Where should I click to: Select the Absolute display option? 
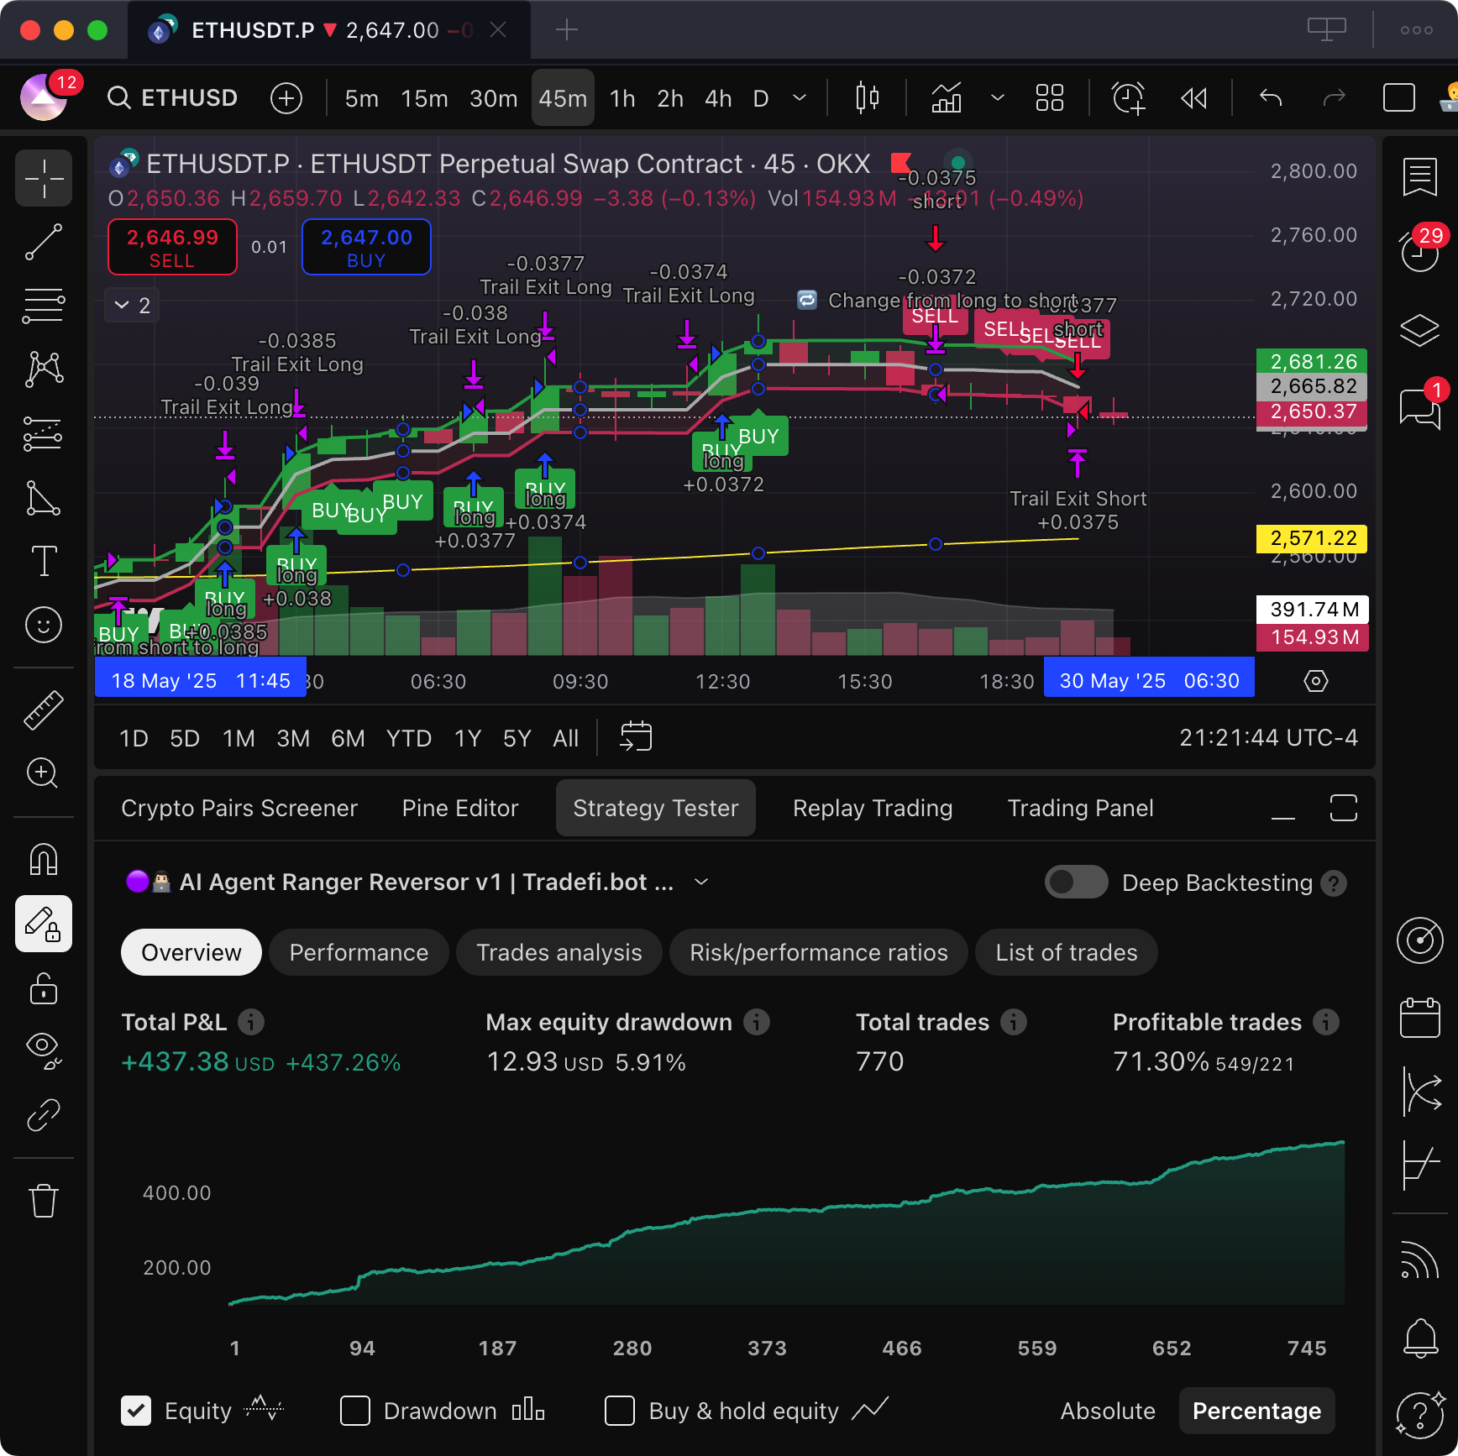click(x=1107, y=1411)
